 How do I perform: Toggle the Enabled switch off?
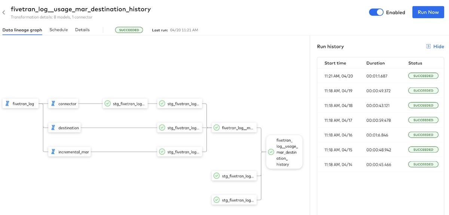pos(376,12)
